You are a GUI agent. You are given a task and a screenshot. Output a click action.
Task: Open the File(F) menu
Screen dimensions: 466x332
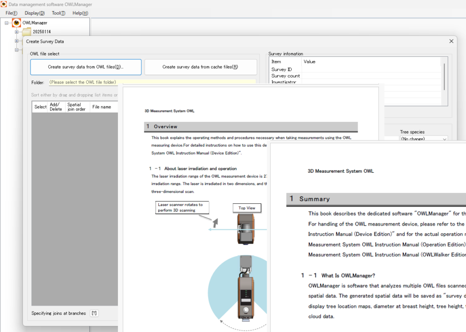pyautogui.click(x=11, y=13)
